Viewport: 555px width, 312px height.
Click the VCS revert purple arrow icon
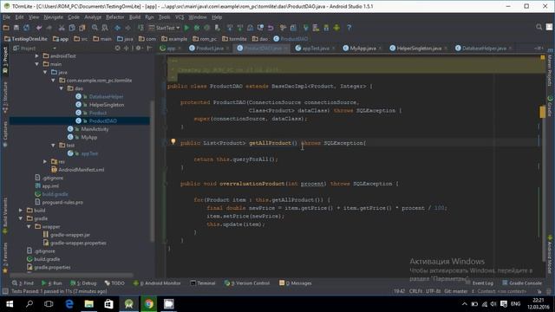271,28
